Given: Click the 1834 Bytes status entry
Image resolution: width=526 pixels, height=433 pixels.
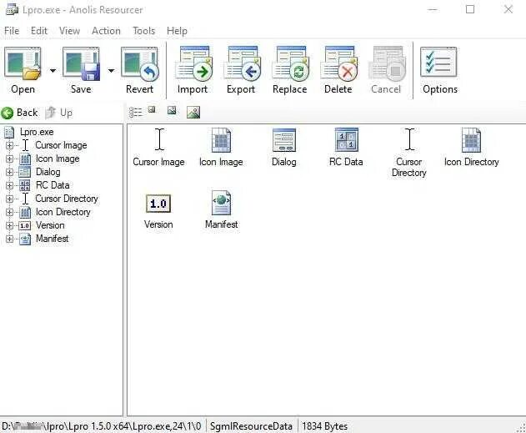Looking at the screenshot, I should point(325,426).
